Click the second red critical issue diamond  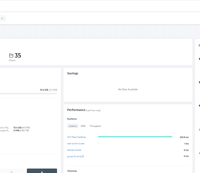pyautogui.click(x=199, y=82)
